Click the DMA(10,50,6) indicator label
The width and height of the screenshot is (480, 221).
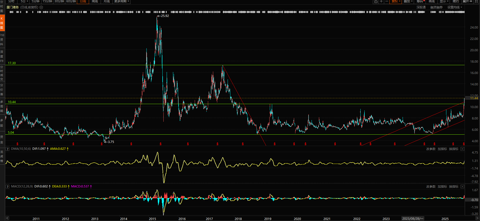(21, 149)
